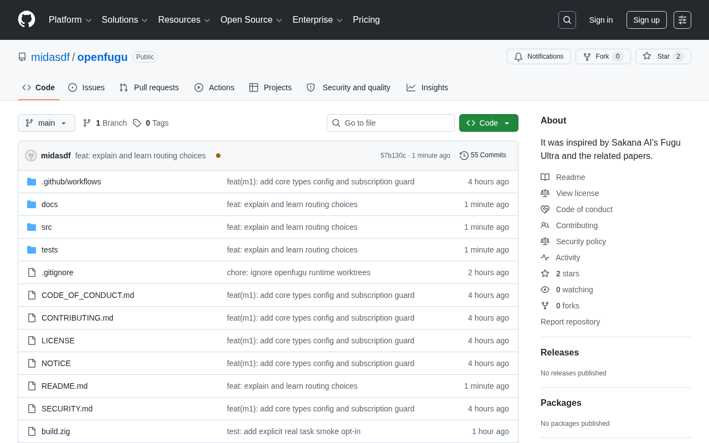The height and width of the screenshot is (443, 709).
Task: Click folder icon next to docs
Action: click(x=32, y=204)
